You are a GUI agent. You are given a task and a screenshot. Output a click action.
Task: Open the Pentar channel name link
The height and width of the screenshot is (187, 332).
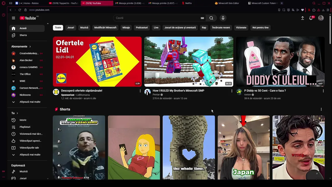(156, 95)
